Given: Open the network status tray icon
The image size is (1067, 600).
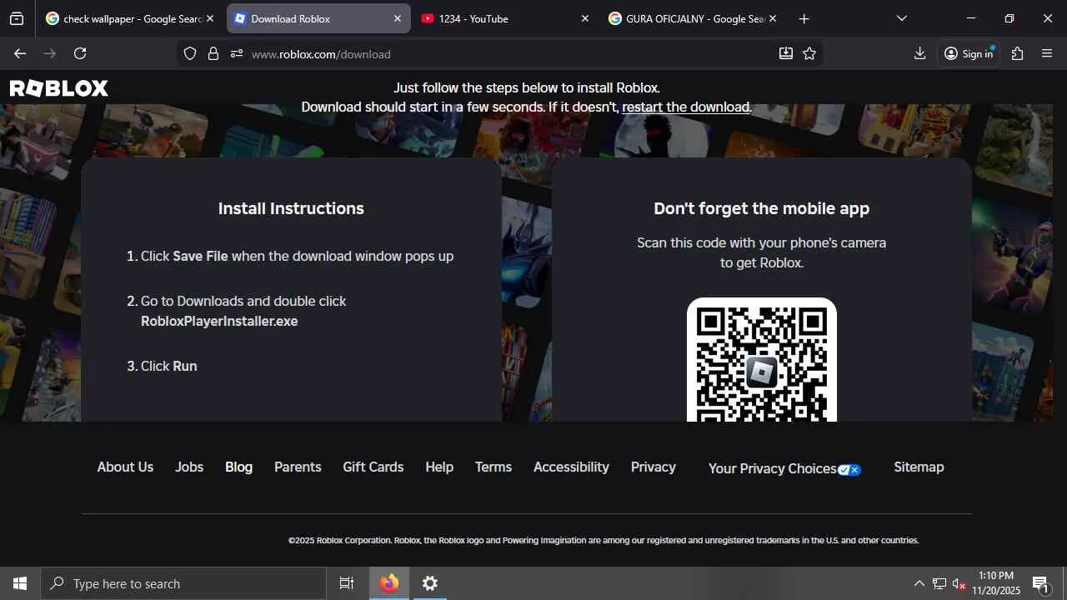Looking at the screenshot, I should (939, 583).
